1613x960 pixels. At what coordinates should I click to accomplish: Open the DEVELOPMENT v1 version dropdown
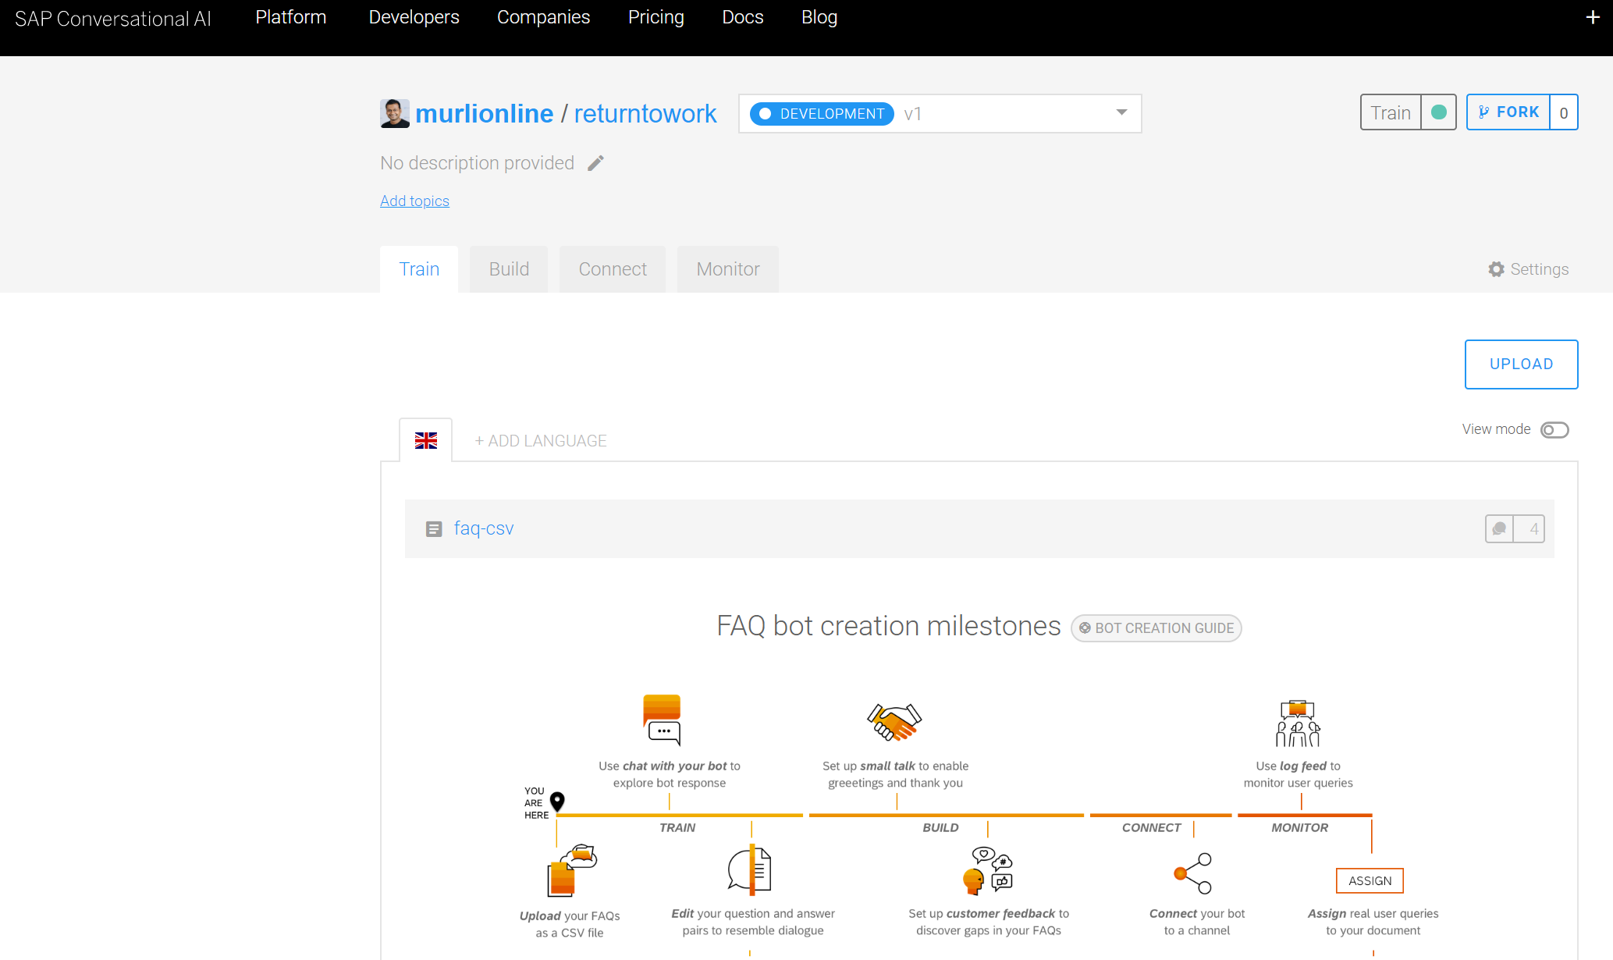coord(939,114)
